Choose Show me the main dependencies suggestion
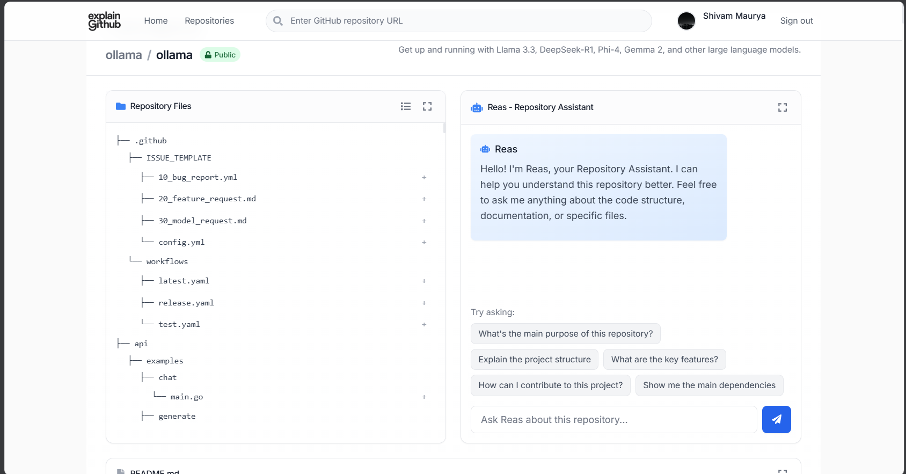The width and height of the screenshot is (906, 474). click(x=709, y=385)
